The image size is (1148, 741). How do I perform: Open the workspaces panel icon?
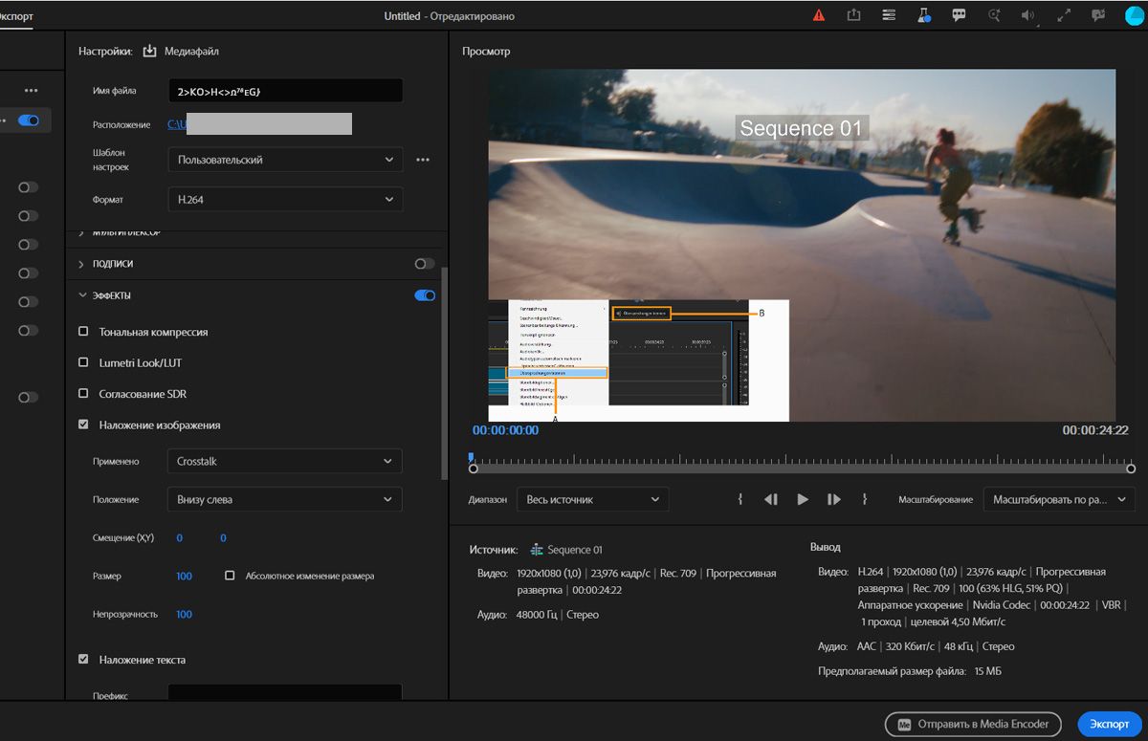click(x=890, y=15)
